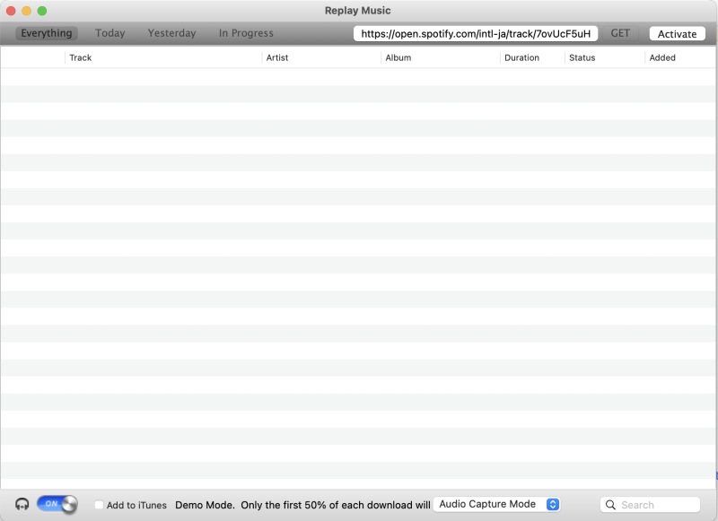Maximize the Replay Music window
Image resolution: width=718 pixels, height=521 pixels.
42,11
